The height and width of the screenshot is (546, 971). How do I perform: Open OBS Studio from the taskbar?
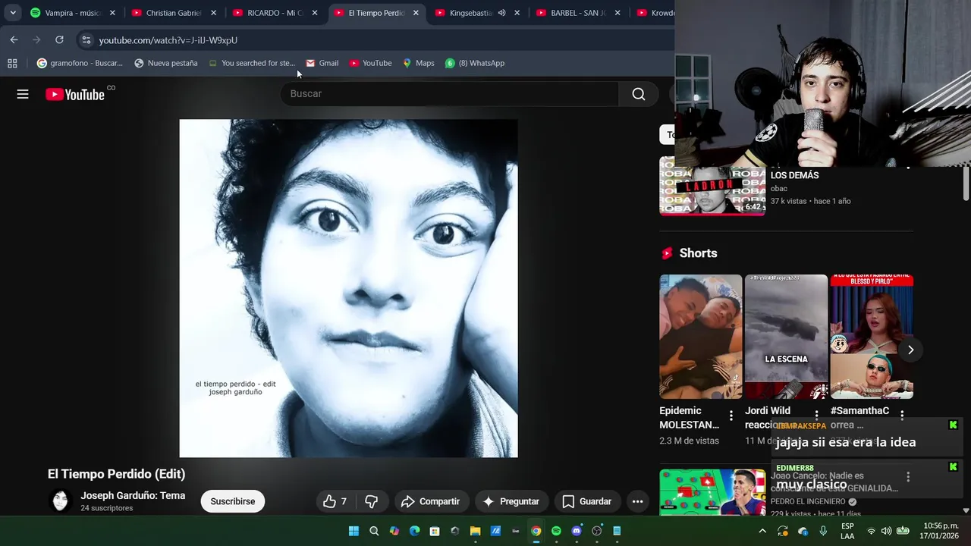coord(597,531)
